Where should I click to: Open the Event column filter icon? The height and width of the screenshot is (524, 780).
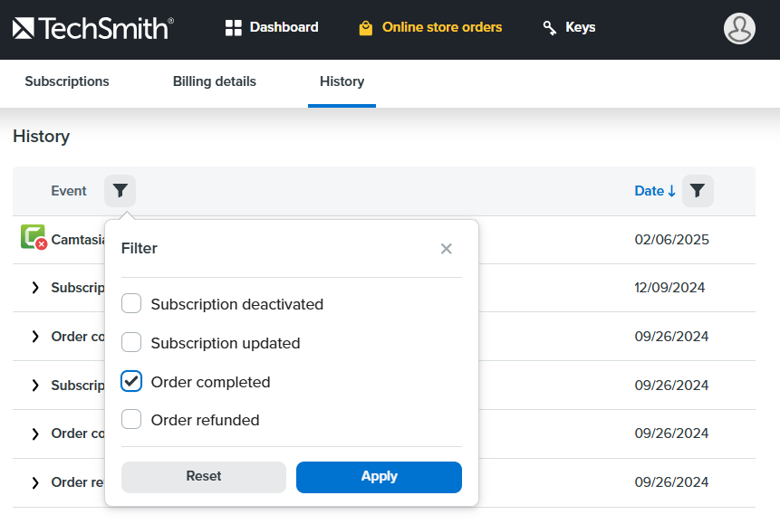[120, 191]
